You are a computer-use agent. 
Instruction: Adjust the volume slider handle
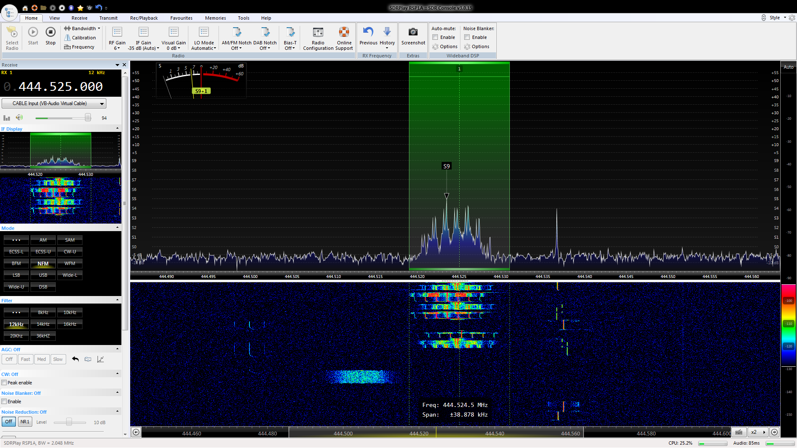(88, 118)
